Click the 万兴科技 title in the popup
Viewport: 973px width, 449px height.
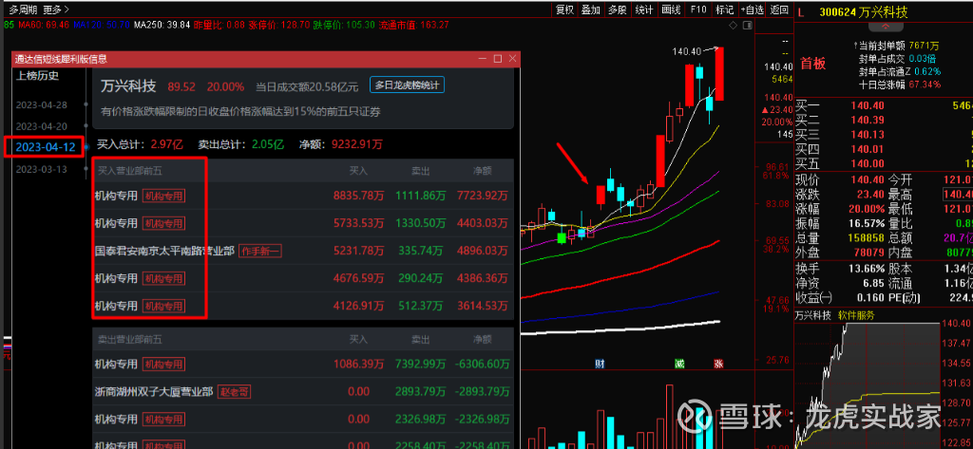point(128,86)
